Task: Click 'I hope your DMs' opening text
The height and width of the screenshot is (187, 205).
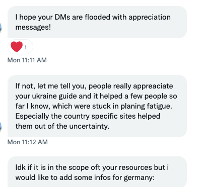Action: click(x=43, y=17)
